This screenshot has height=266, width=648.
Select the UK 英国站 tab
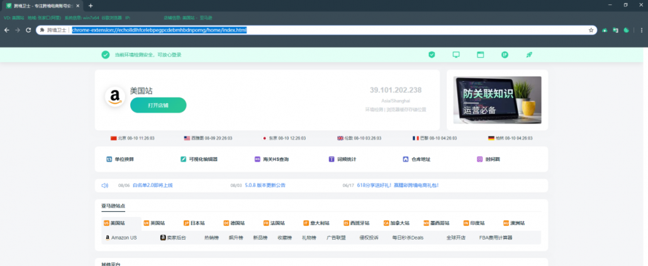click(x=154, y=223)
